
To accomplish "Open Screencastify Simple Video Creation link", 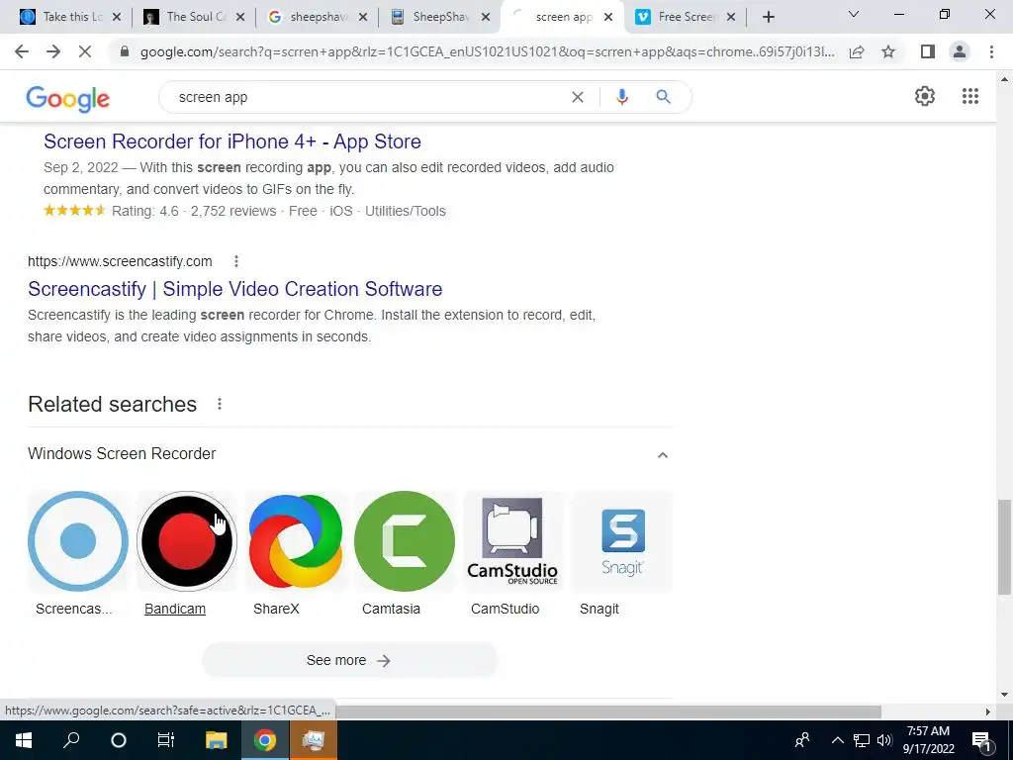I will (235, 289).
